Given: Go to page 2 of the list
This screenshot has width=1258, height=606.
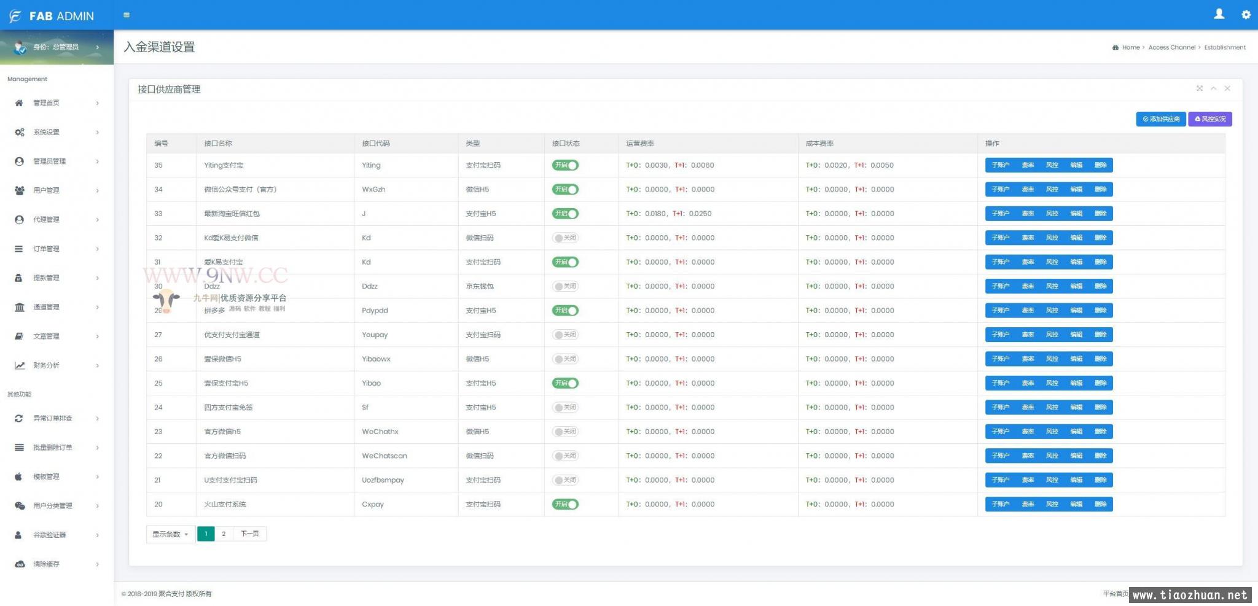Looking at the screenshot, I should coord(224,534).
